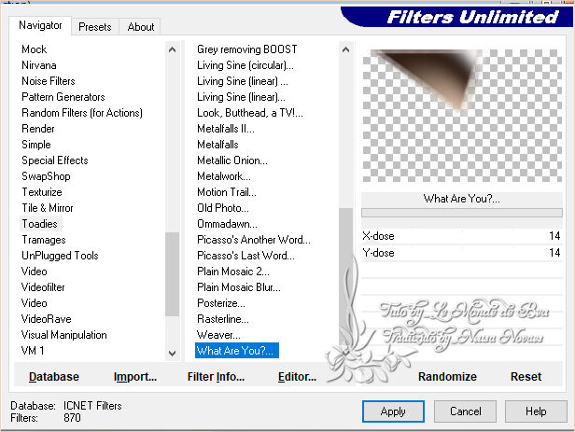
Task: Select Nirvana in category list
Action: 39,65
